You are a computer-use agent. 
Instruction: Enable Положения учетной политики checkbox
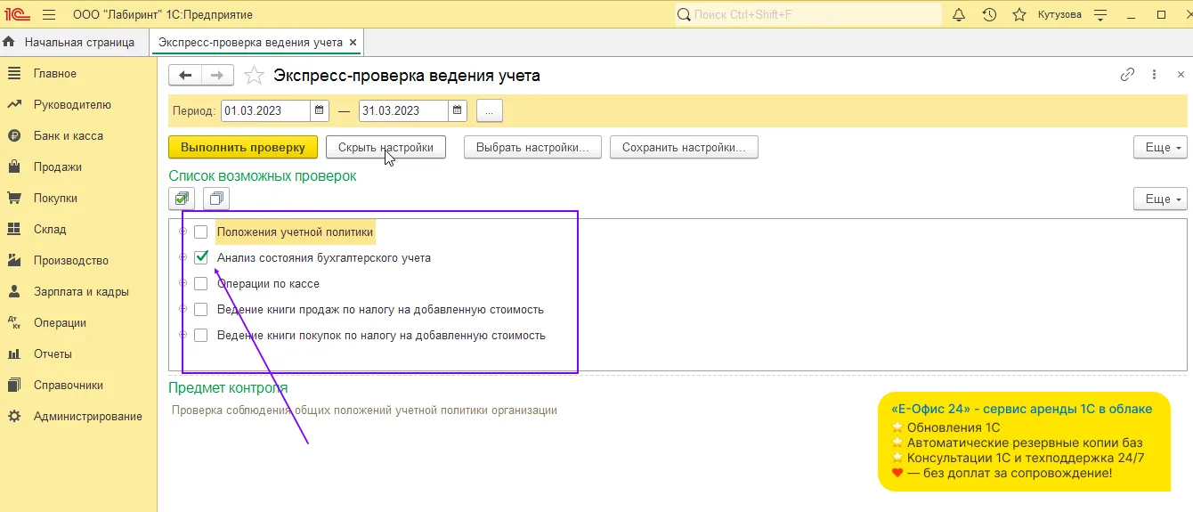201,232
